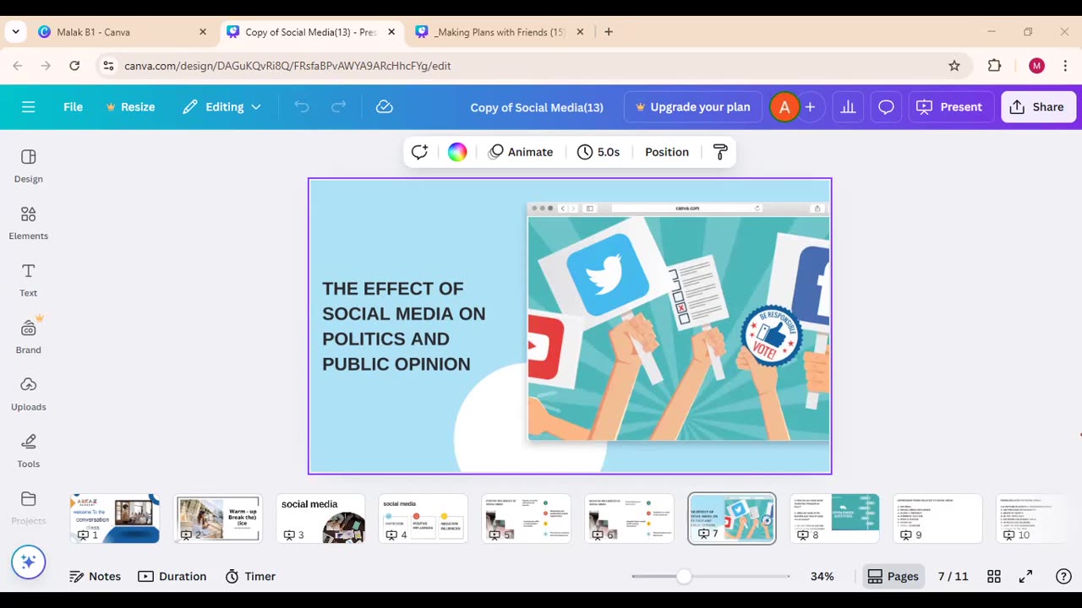
Task: Select the Copy of Social Media(13) browser tab
Action: pos(310,32)
